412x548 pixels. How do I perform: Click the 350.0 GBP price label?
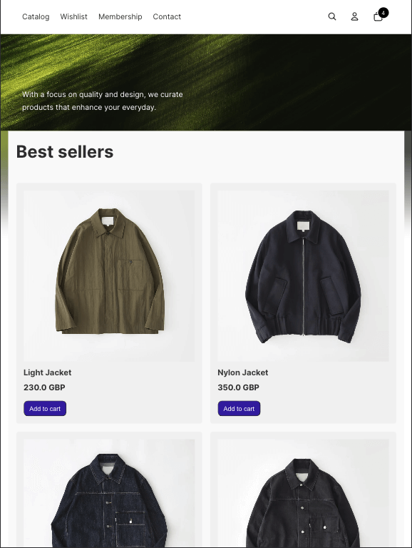click(239, 387)
